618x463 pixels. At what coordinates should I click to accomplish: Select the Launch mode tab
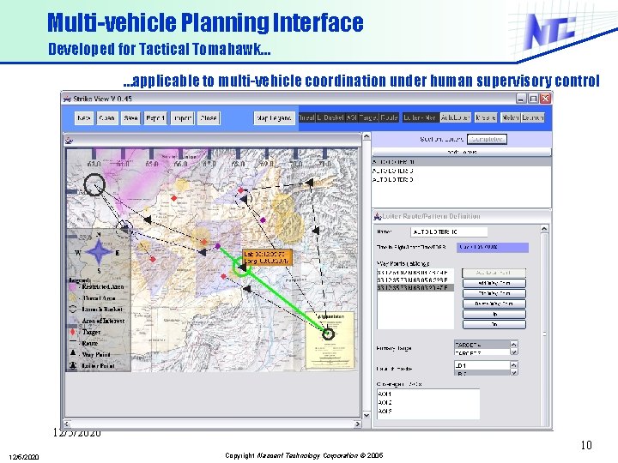coord(533,117)
